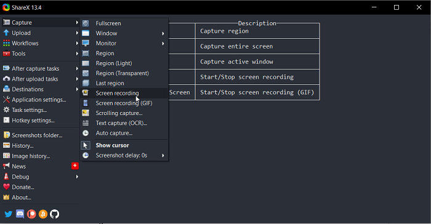This screenshot has width=431, height=224.
Task: Expand the Monitor submenu arrow
Action: [163, 44]
